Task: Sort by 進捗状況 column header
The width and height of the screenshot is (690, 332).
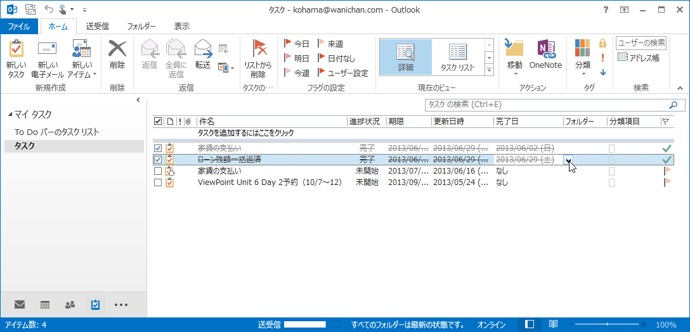Action: pyautogui.click(x=366, y=122)
